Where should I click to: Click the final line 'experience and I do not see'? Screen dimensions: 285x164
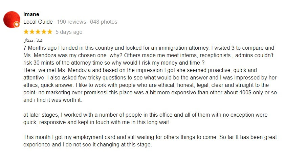pos(88,145)
